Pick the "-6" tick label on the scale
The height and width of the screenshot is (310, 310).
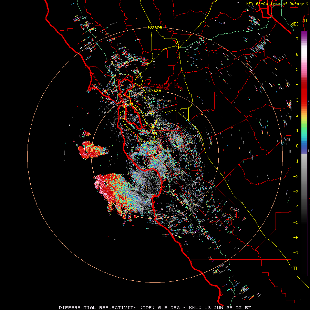point(296,238)
